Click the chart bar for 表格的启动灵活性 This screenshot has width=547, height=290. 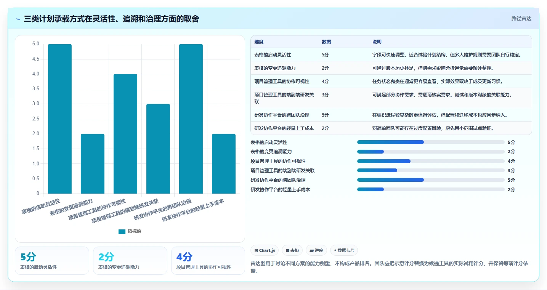(x=60, y=119)
